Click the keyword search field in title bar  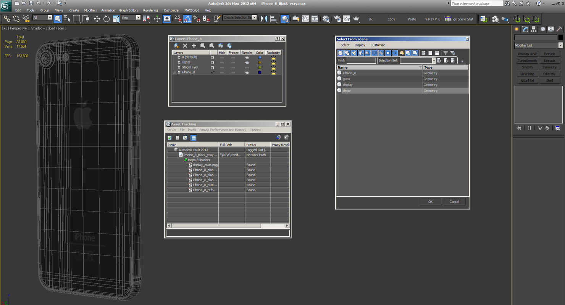(x=477, y=3)
